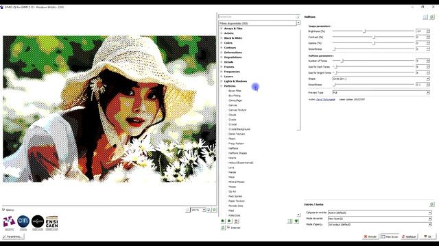Toggle the Internet updates checkbox
Screen dimensions: 439x246
(228, 228)
